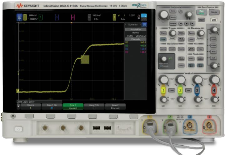Select the Channels header in the Summary sidebar

pos(136,39)
